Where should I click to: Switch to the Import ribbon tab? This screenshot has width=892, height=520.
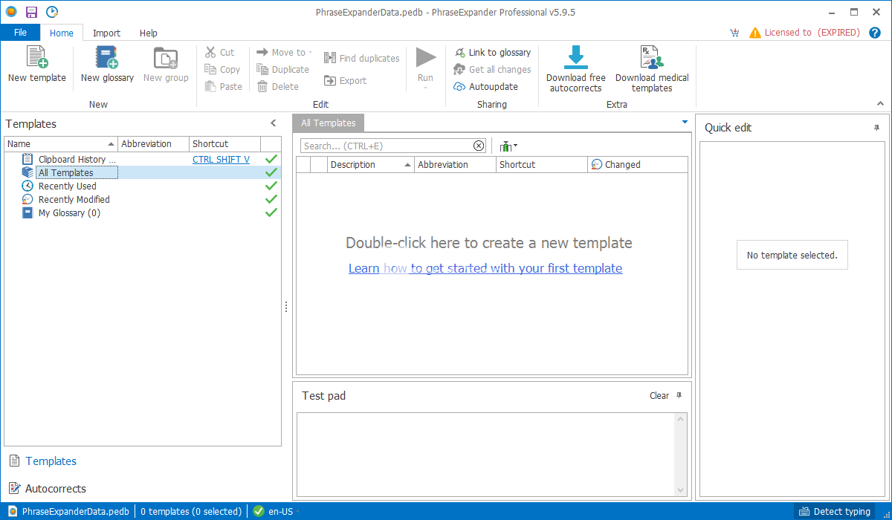[x=106, y=33]
